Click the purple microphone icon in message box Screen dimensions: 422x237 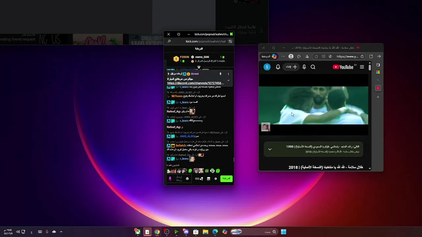pos(170,179)
